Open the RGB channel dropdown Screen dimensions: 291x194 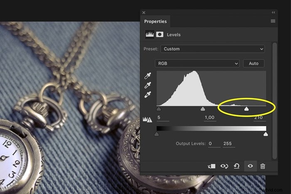pos(197,63)
